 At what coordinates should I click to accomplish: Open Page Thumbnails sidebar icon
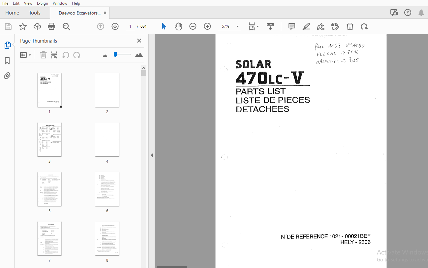coord(7,45)
